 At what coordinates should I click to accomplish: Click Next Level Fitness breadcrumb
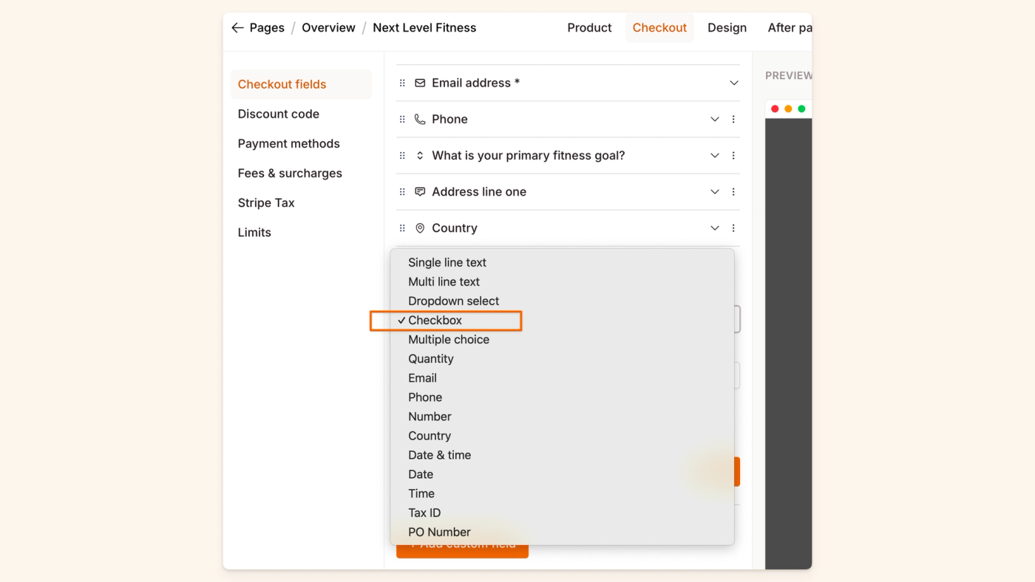424,27
